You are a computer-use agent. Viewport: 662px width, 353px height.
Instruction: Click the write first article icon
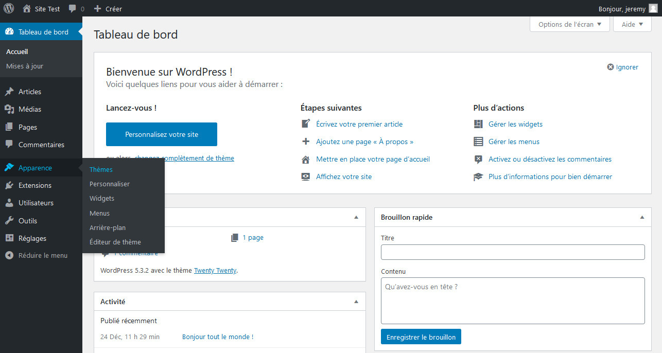(x=306, y=124)
